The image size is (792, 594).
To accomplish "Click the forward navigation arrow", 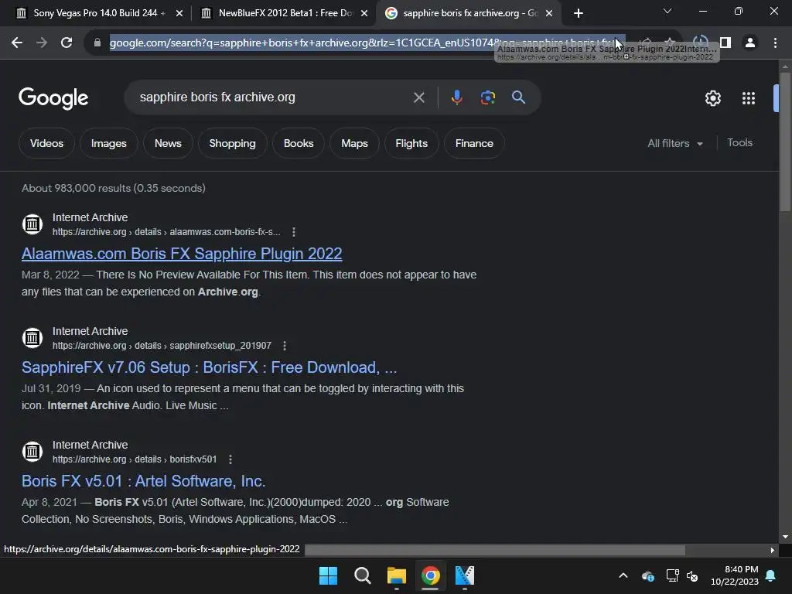I will point(42,43).
